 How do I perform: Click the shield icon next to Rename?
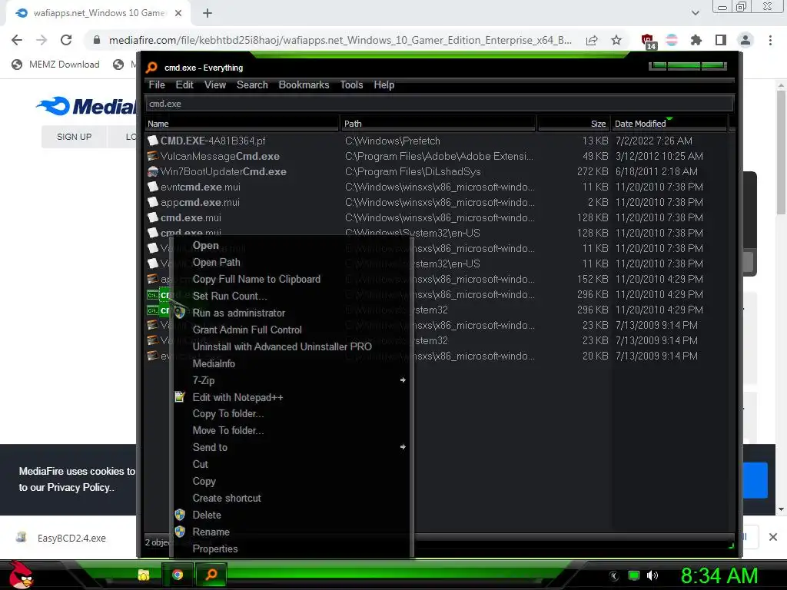click(180, 532)
